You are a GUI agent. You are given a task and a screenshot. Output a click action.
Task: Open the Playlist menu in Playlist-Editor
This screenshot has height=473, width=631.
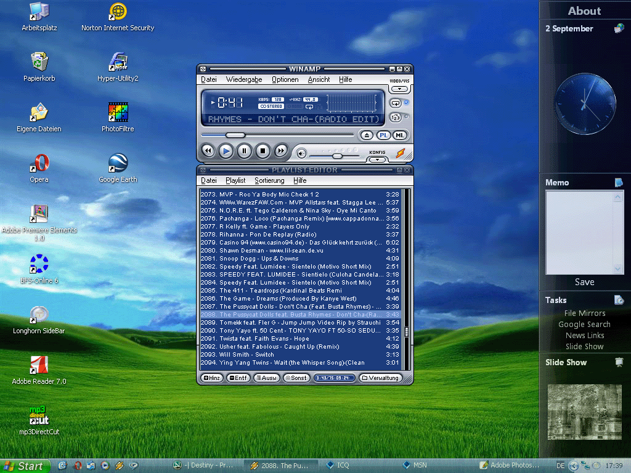[x=235, y=180]
